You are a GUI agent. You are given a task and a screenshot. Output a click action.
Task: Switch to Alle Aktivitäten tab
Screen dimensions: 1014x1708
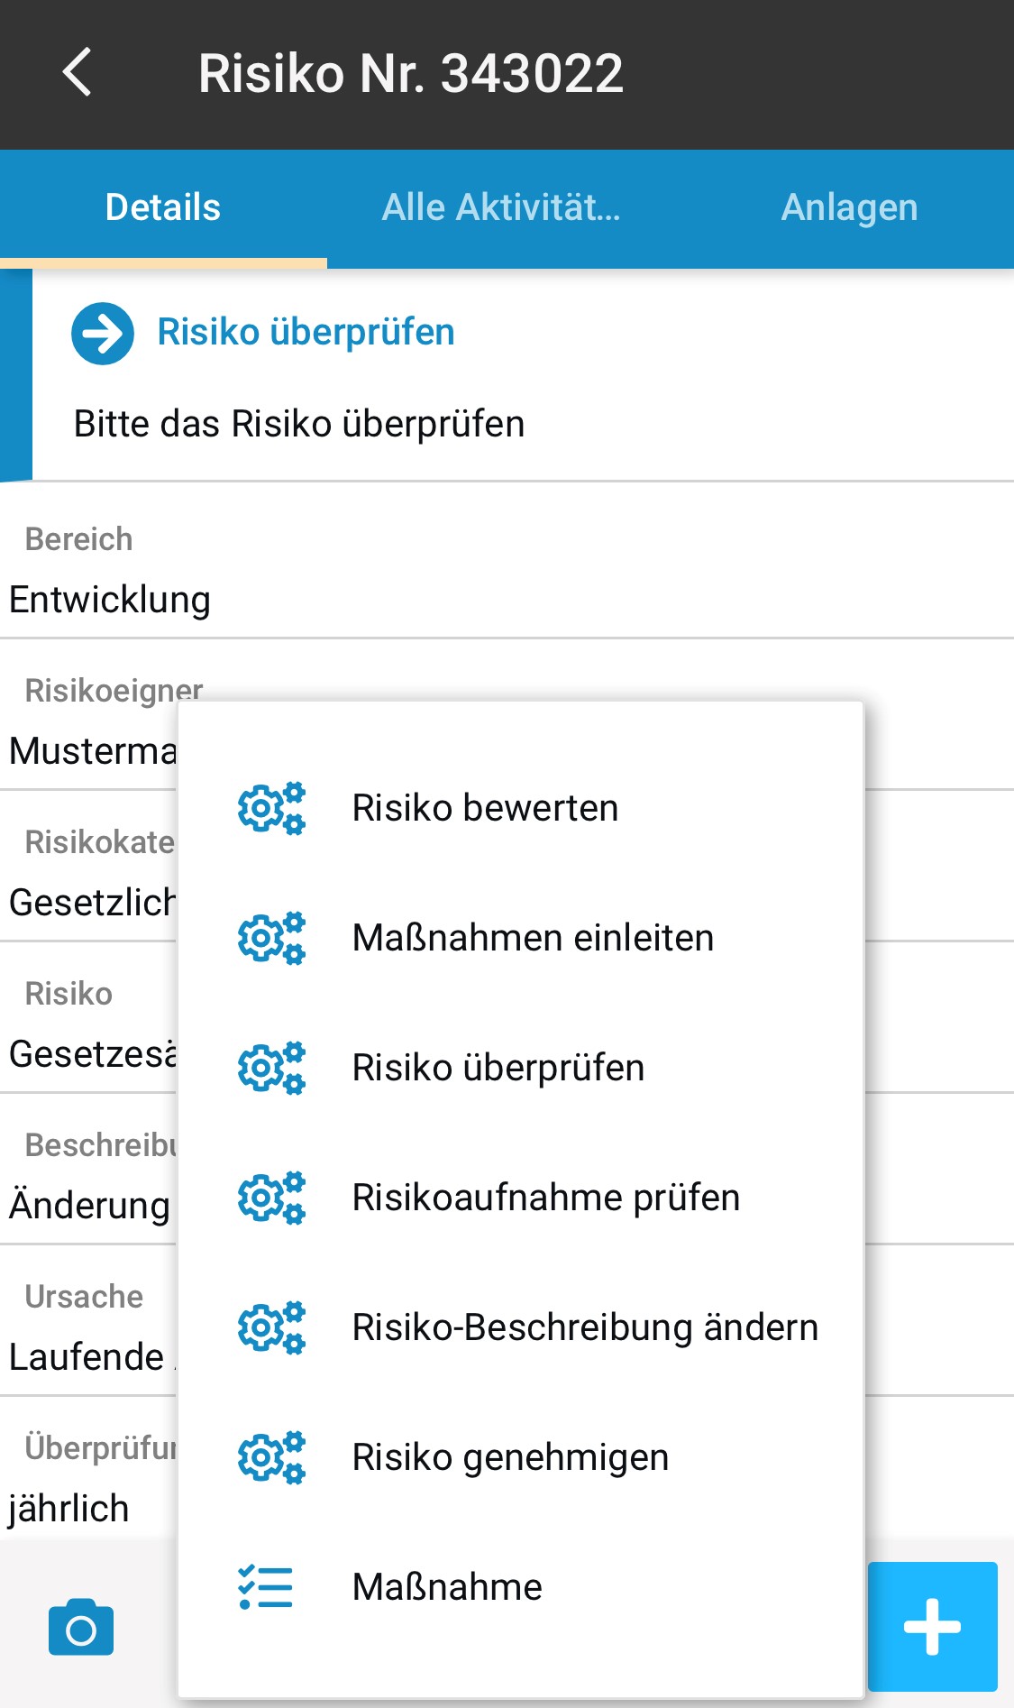click(x=501, y=207)
